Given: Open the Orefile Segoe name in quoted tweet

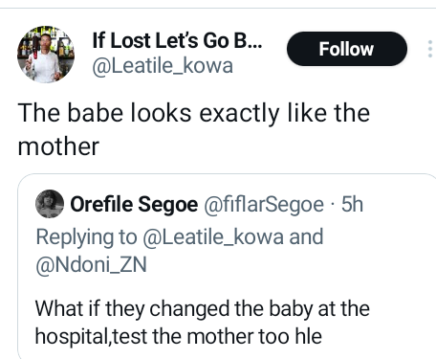Looking at the screenshot, I should click(x=134, y=204).
